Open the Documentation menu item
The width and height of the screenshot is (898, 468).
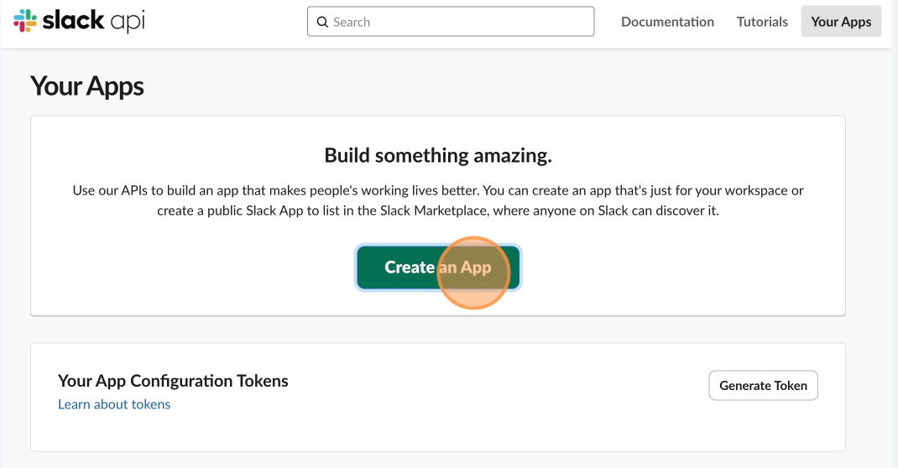click(667, 22)
